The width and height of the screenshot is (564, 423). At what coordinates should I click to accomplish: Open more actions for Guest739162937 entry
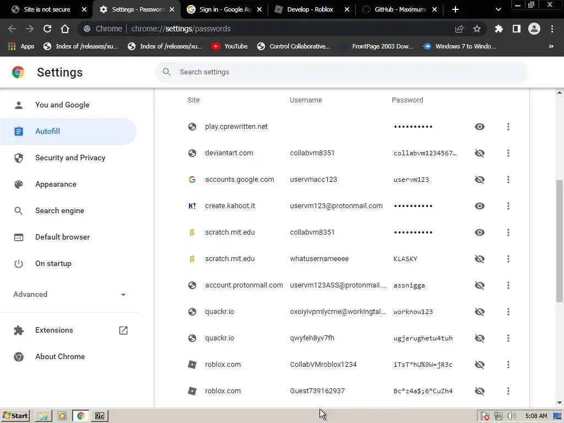click(x=508, y=391)
